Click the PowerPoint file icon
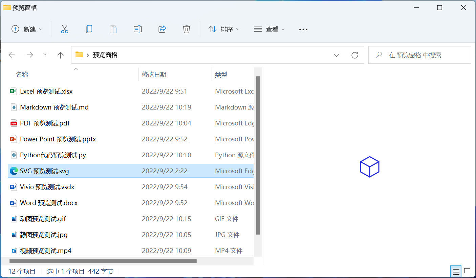Image resolution: width=476 pixels, height=278 pixels. point(14,139)
